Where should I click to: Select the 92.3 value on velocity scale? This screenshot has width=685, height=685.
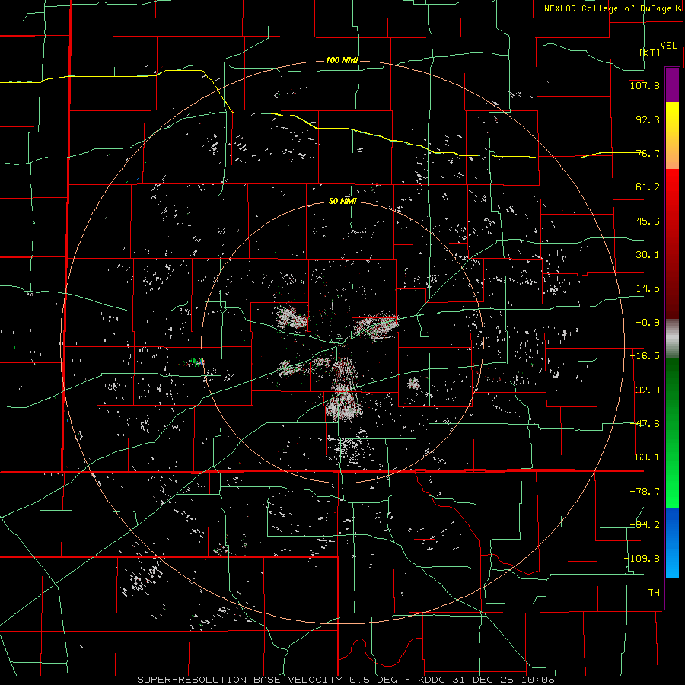click(648, 119)
